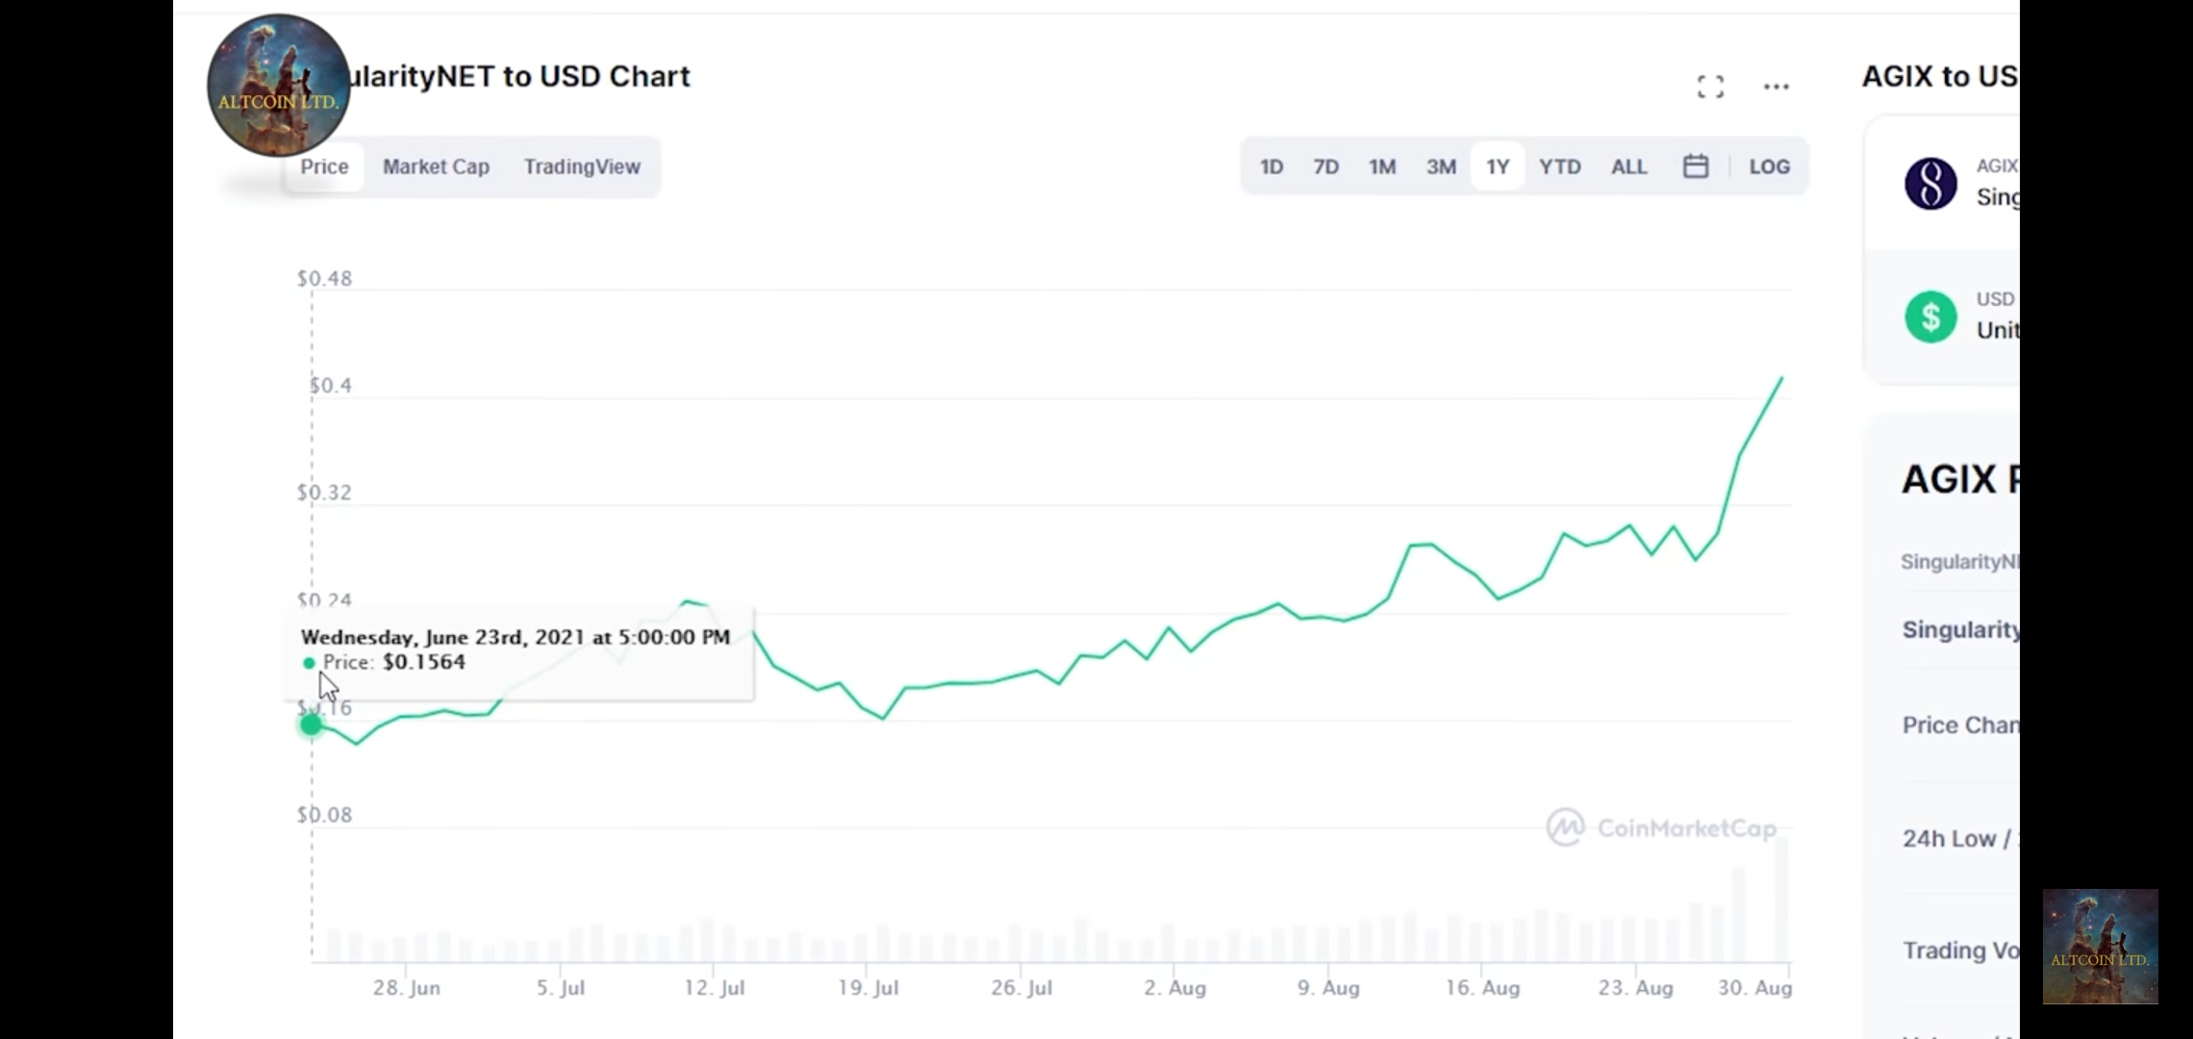Open the TradingView chart tab
This screenshot has width=2193, height=1039.
(582, 166)
